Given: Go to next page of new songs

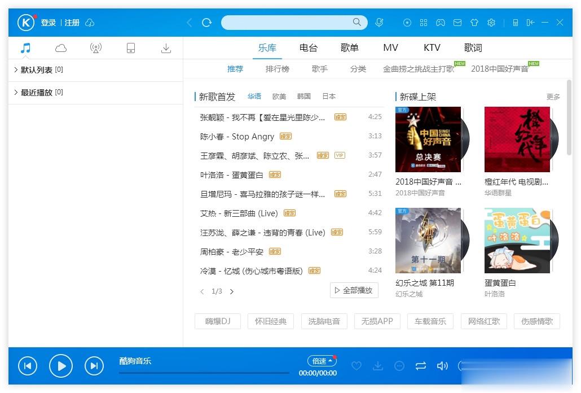Looking at the screenshot, I should [232, 292].
